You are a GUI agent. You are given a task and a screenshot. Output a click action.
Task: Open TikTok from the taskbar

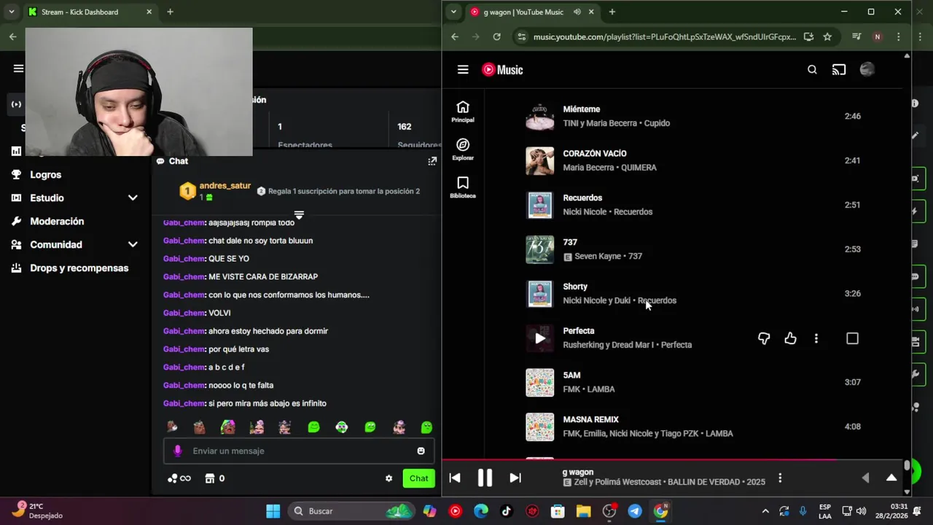point(507,511)
